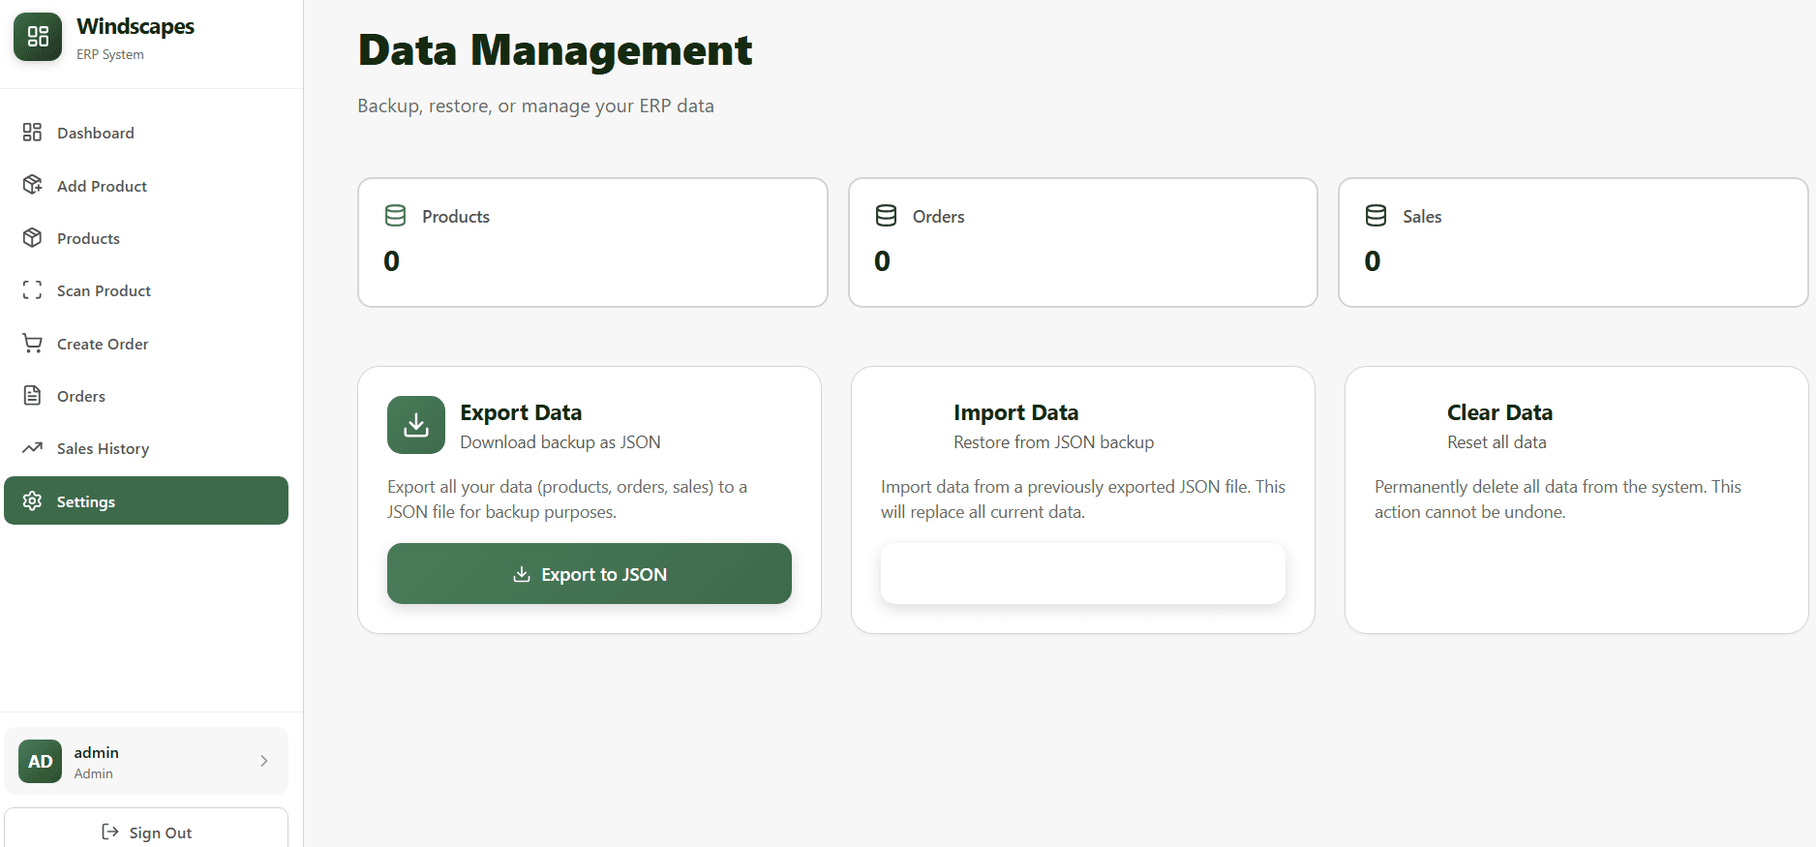Click the Create Order cart icon
This screenshot has height=847, width=1816.
[x=32, y=344]
